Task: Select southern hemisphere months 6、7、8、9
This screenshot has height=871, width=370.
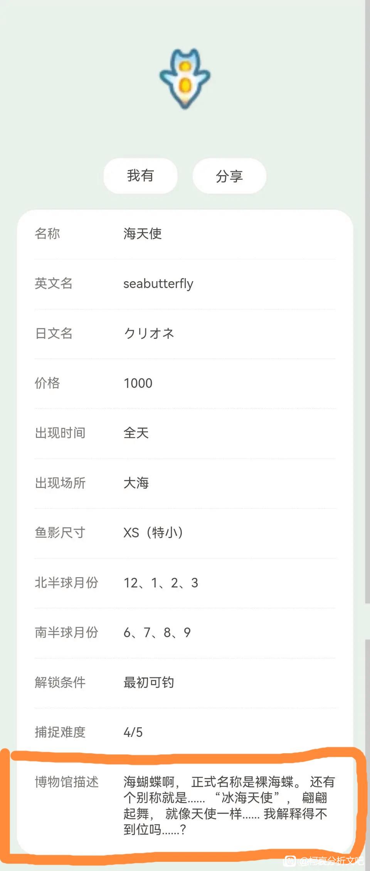Action: (157, 632)
